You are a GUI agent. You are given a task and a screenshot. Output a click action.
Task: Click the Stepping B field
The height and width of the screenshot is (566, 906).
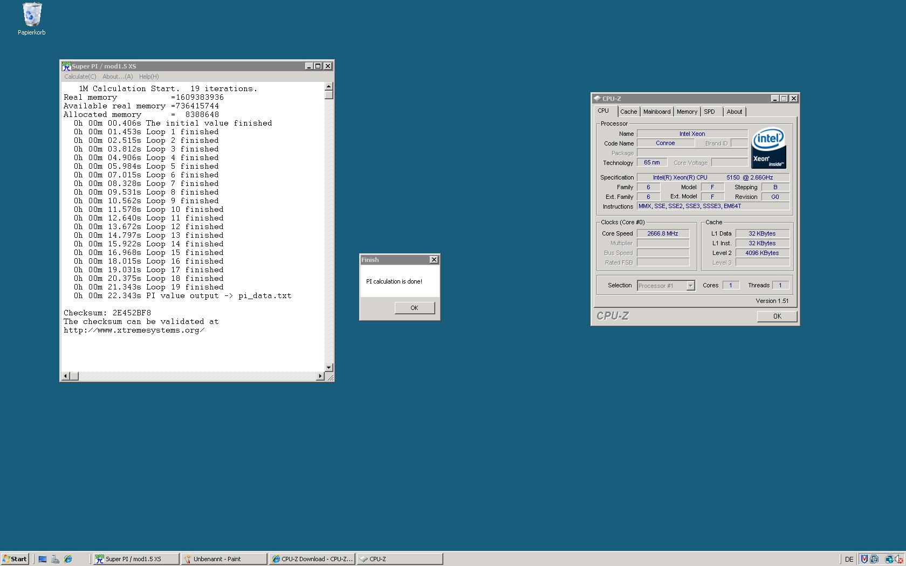775,187
